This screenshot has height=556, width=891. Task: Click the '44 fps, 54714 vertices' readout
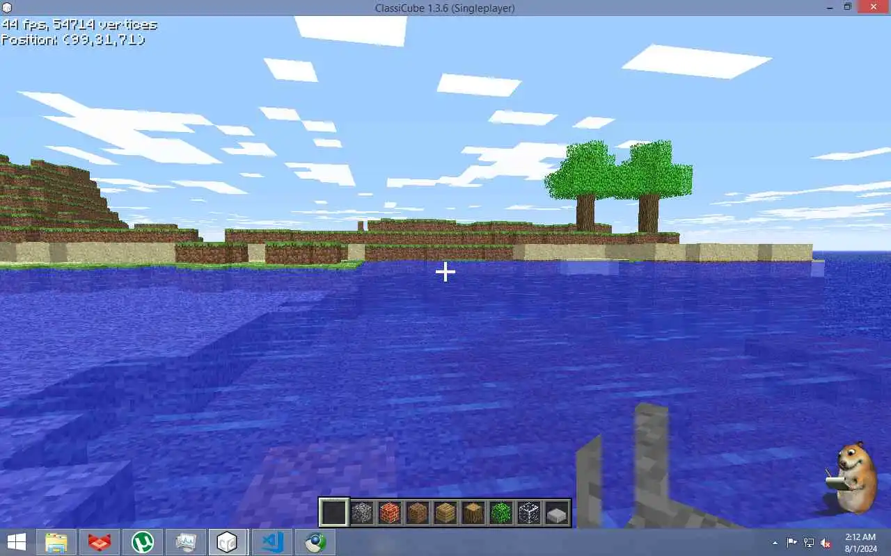point(79,24)
